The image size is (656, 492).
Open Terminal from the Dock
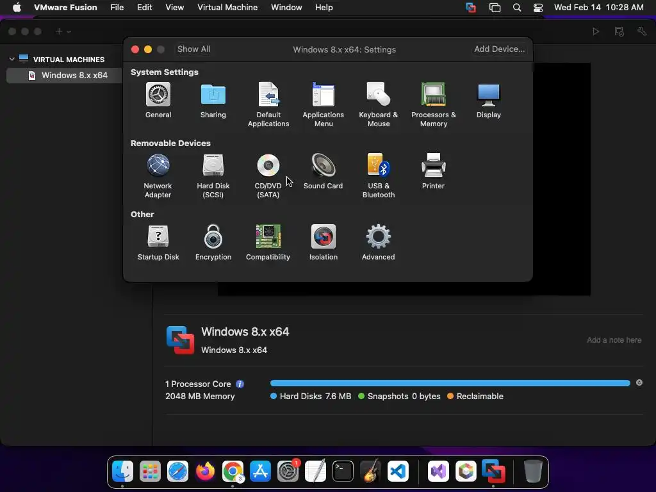343,471
